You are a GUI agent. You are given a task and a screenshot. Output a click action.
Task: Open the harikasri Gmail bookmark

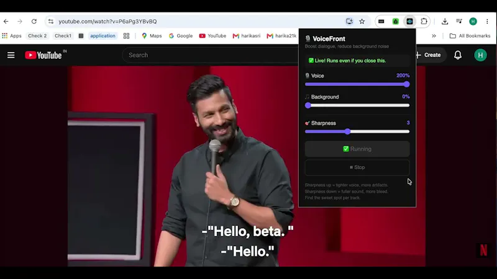tap(247, 36)
